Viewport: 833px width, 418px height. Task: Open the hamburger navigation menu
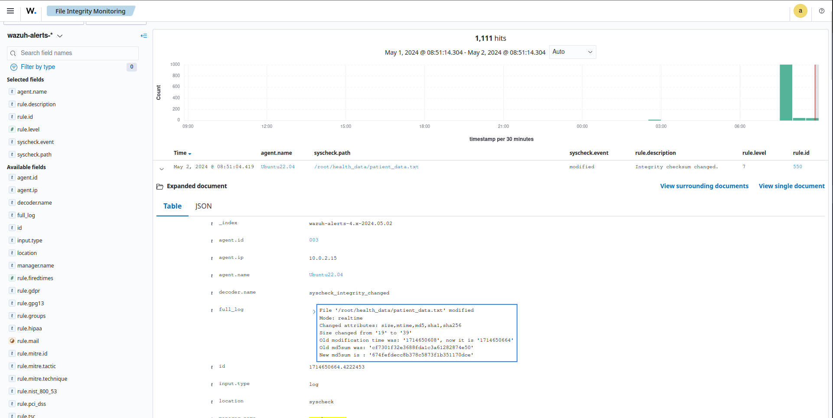pyautogui.click(x=10, y=11)
